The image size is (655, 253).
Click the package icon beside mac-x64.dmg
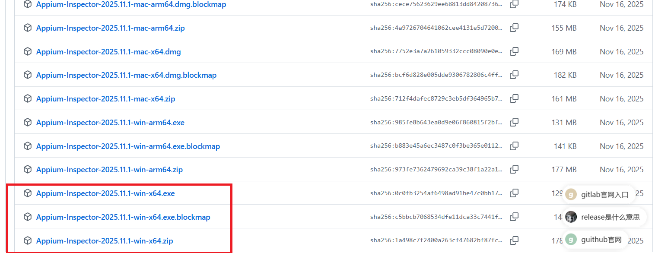(x=28, y=51)
